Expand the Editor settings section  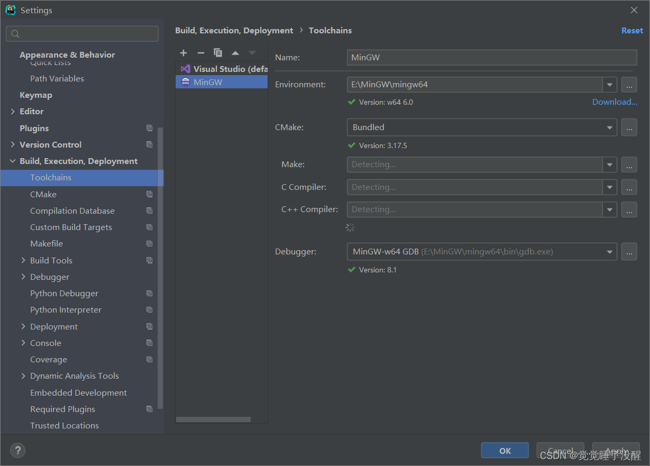[x=13, y=112]
